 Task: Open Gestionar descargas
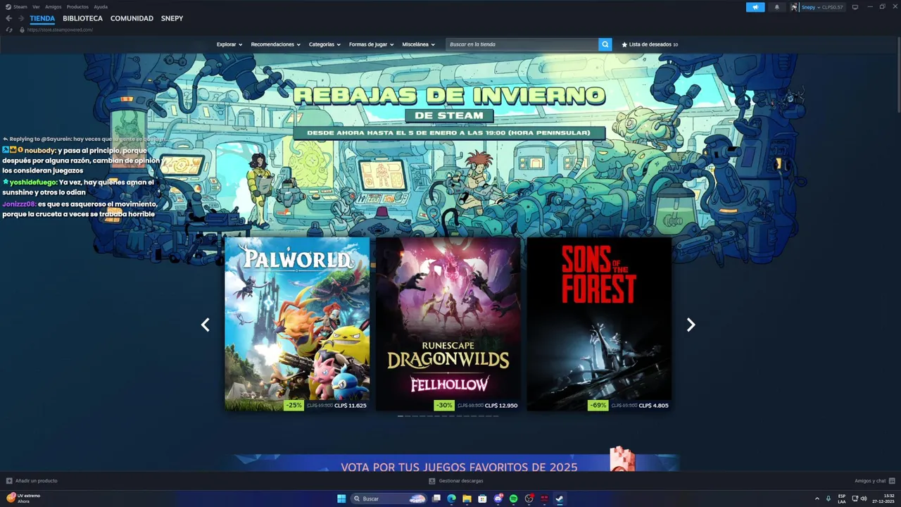tap(456, 481)
